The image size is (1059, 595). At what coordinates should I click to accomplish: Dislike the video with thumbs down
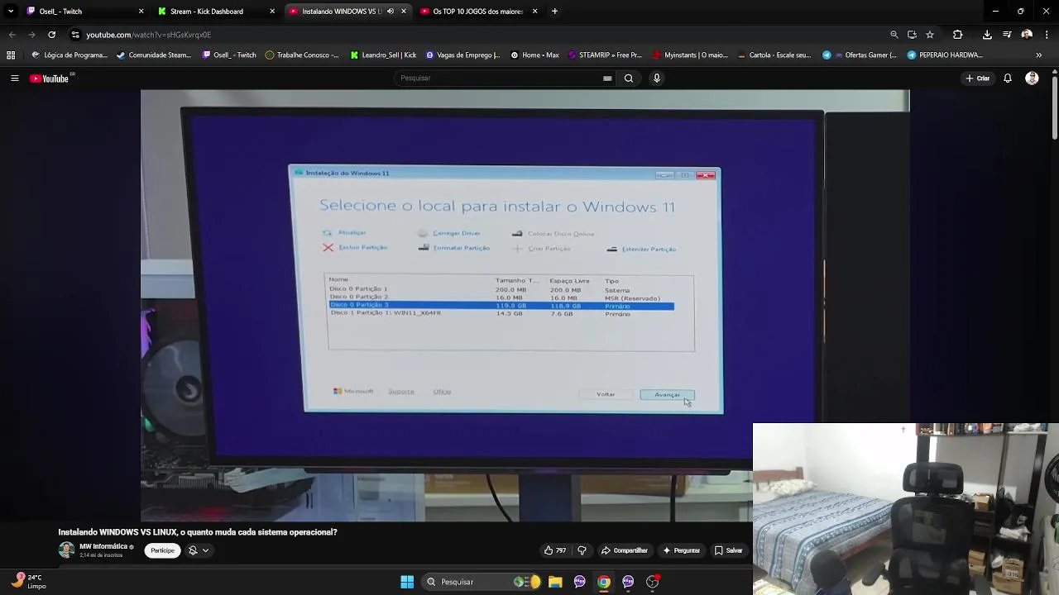(582, 550)
